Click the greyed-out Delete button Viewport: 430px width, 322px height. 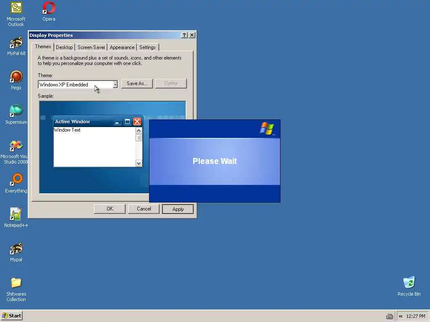click(x=171, y=83)
